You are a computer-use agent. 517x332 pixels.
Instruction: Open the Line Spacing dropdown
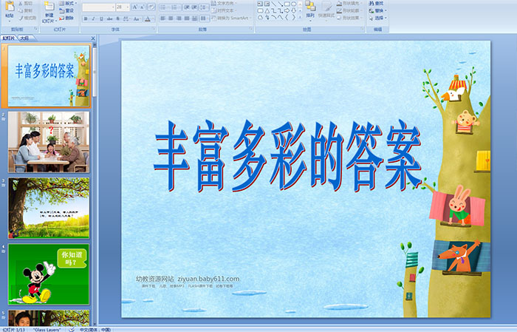tap(205, 7)
